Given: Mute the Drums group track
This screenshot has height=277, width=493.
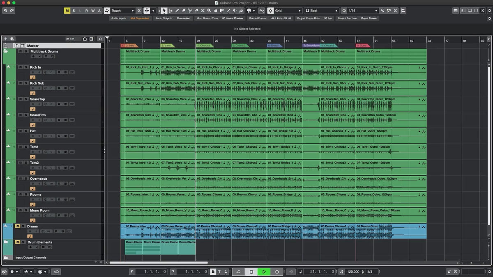Looking at the screenshot, I should [x=18, y=226].
